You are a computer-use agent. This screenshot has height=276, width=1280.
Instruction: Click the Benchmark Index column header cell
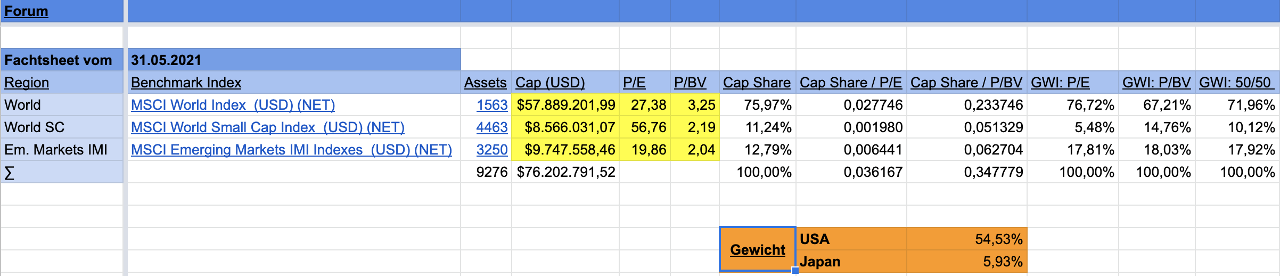pos(294,83)
